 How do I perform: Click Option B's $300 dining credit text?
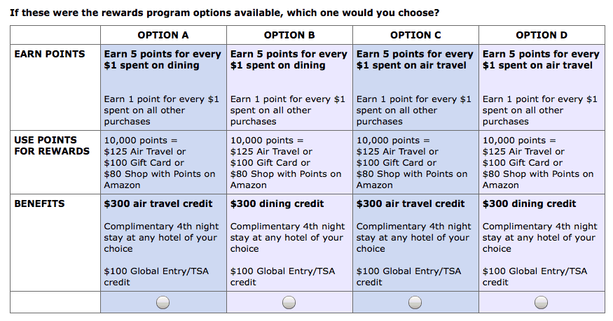tap(277, 204)
